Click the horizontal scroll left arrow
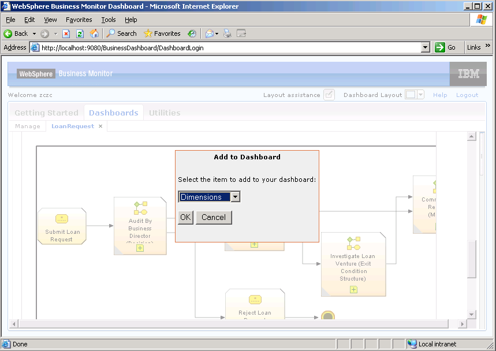Screen dimensions: 496x351 [14, 324]
